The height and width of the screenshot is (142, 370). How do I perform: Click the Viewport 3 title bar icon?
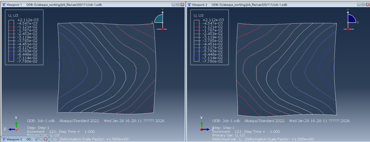[x=4, y=139]
